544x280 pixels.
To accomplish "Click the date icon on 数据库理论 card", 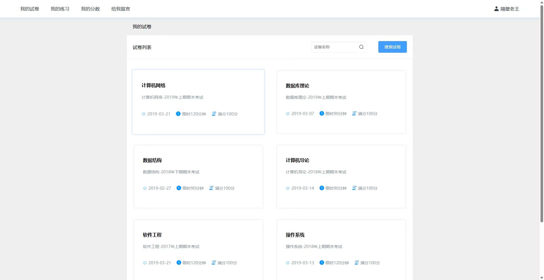I will (288, 114).
